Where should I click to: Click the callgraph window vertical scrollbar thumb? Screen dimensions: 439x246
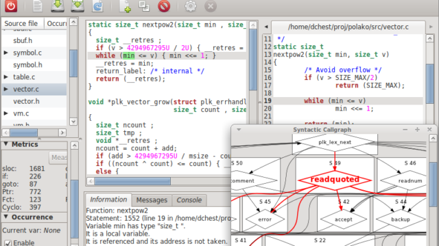pyautogui.click(x=433, y=184)
